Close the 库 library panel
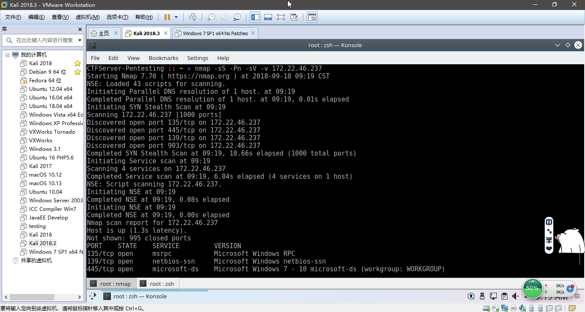Image resolution: width=585 pixels, height=312 pixels. (80, 29)
